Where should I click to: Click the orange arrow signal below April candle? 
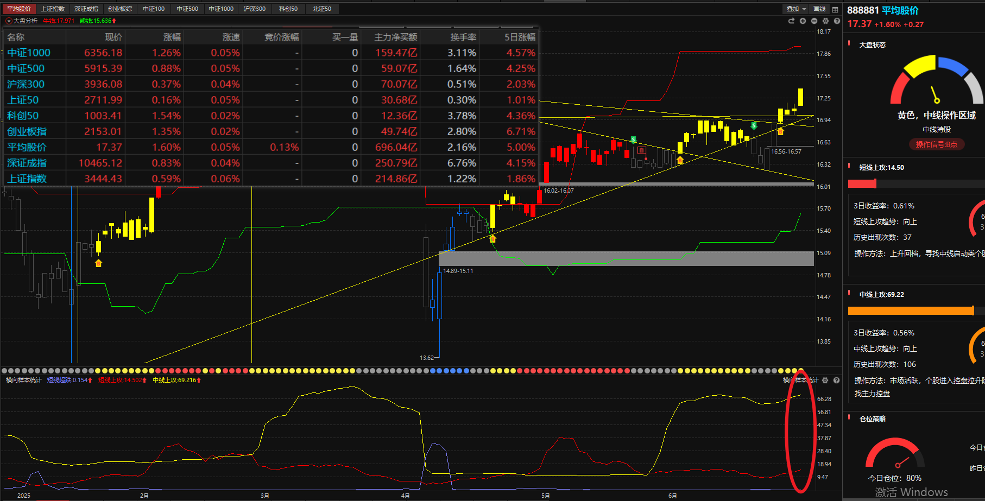pos(493,239)
